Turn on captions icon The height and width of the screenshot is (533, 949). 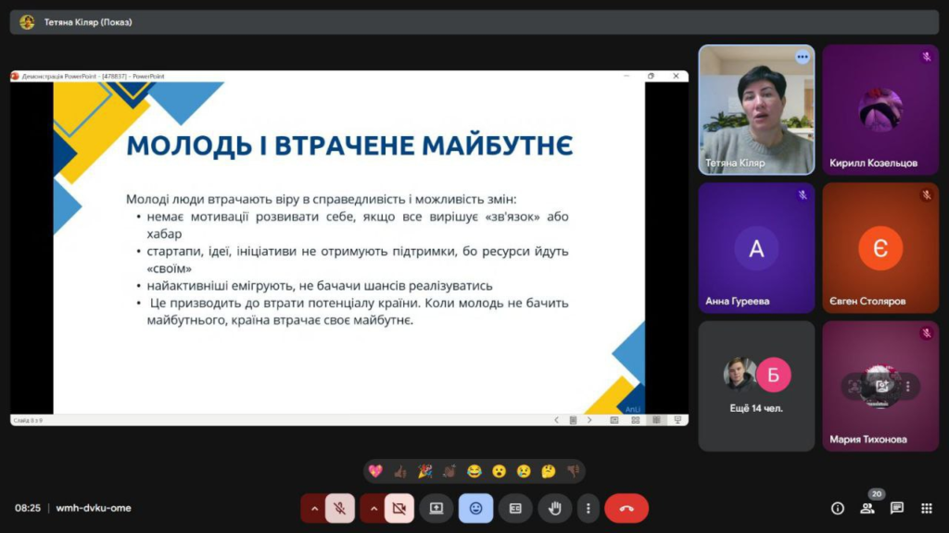pyautogui.click(x=515, y=508)
